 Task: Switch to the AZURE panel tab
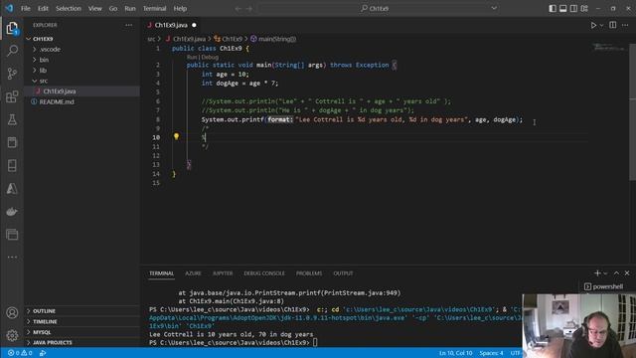(193, 273)
